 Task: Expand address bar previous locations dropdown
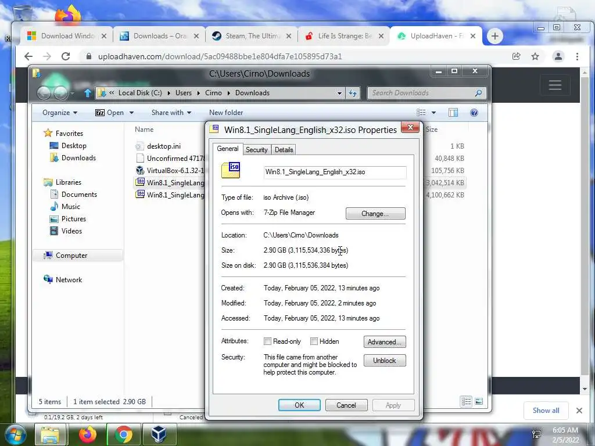(x=339, y=93)
